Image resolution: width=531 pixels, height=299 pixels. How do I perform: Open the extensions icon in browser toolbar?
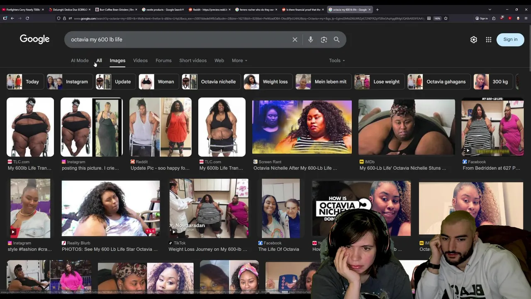coord(494,18)
